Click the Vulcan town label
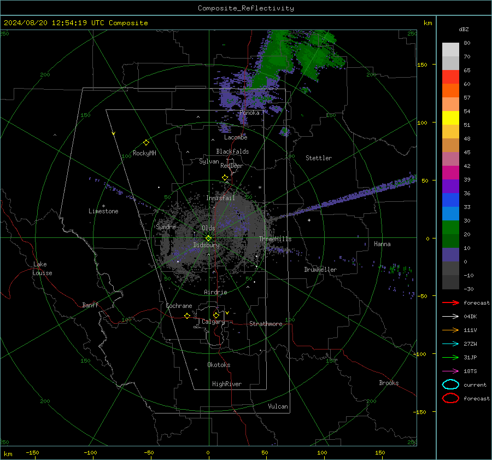This screenshot has width=492, height=460. (x=278, y=406)
